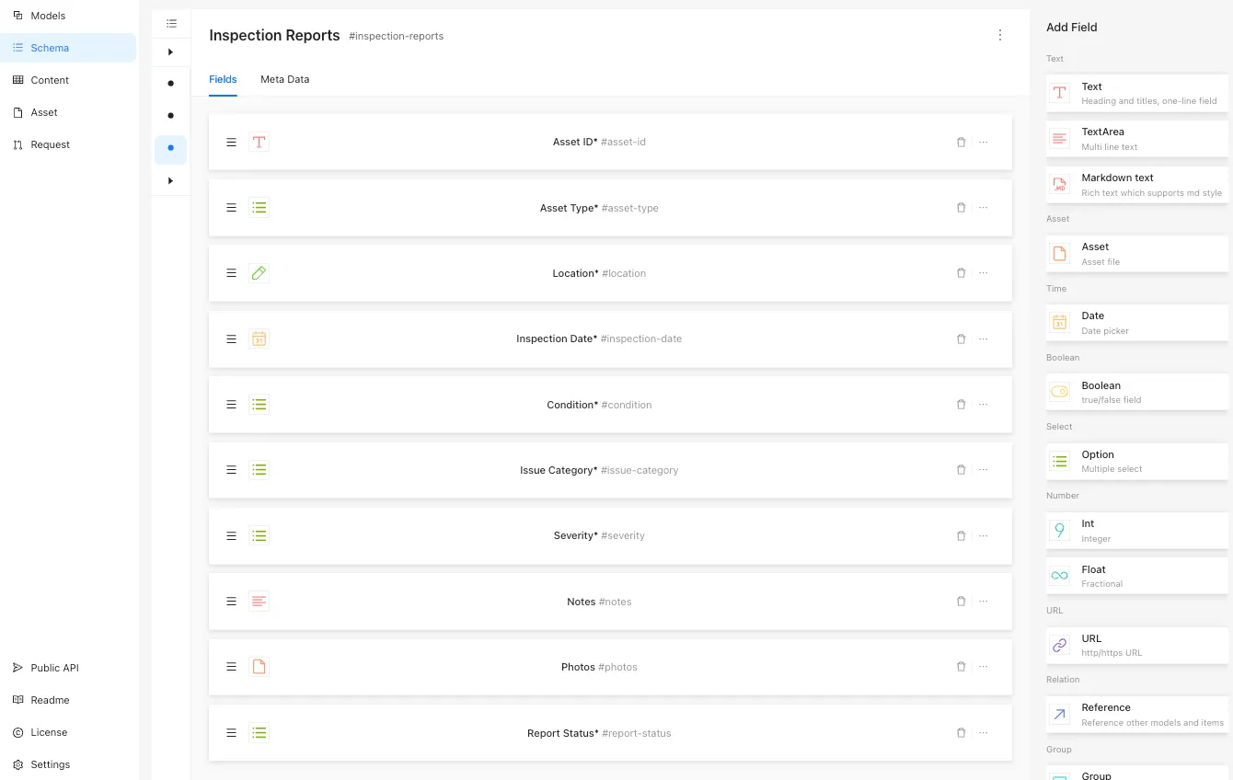Add a Date picker field
This screenshot has height=780, width=1233.
pyautogui.click(x=1137, y=323)
